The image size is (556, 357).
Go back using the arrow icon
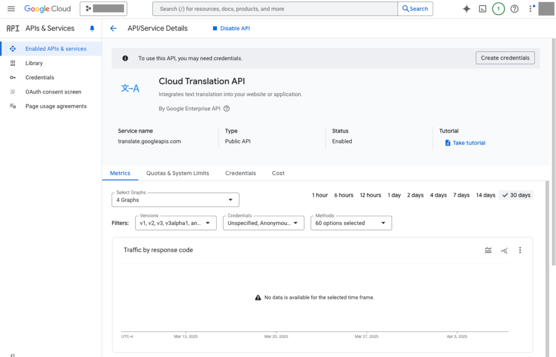tap(113, 28)
